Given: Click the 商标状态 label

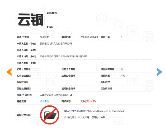Looking at the screenshot, I should coord(66,101).
